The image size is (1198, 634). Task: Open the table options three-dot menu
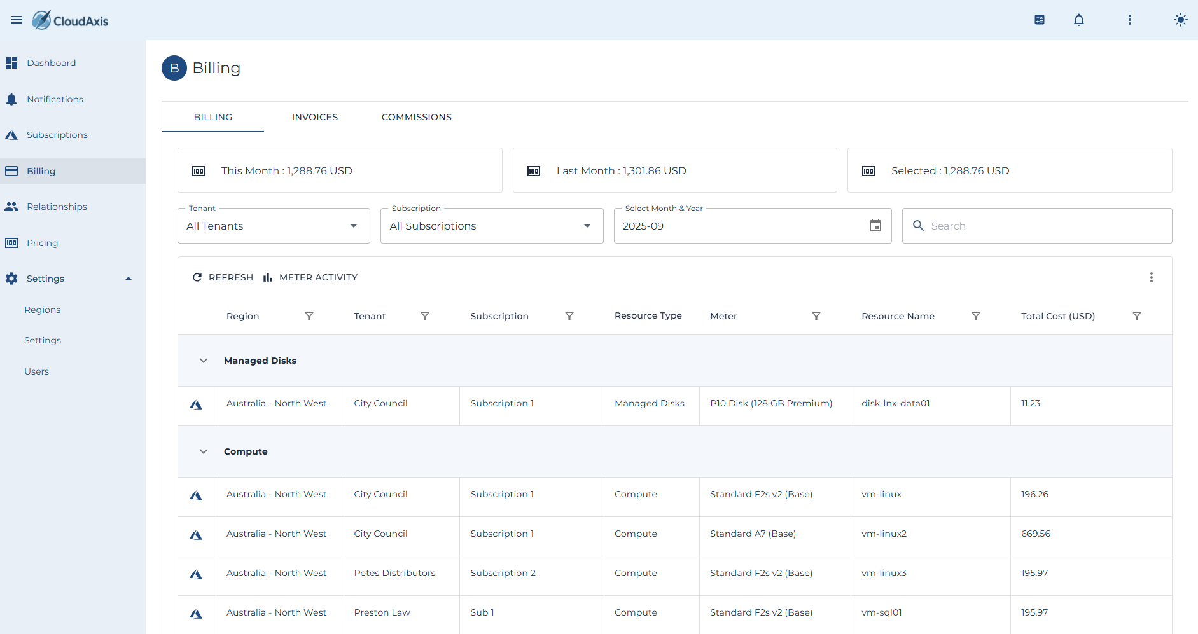point(1152,277)
